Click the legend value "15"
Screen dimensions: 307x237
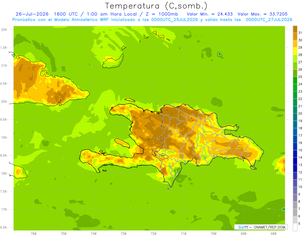coord(300,150)
